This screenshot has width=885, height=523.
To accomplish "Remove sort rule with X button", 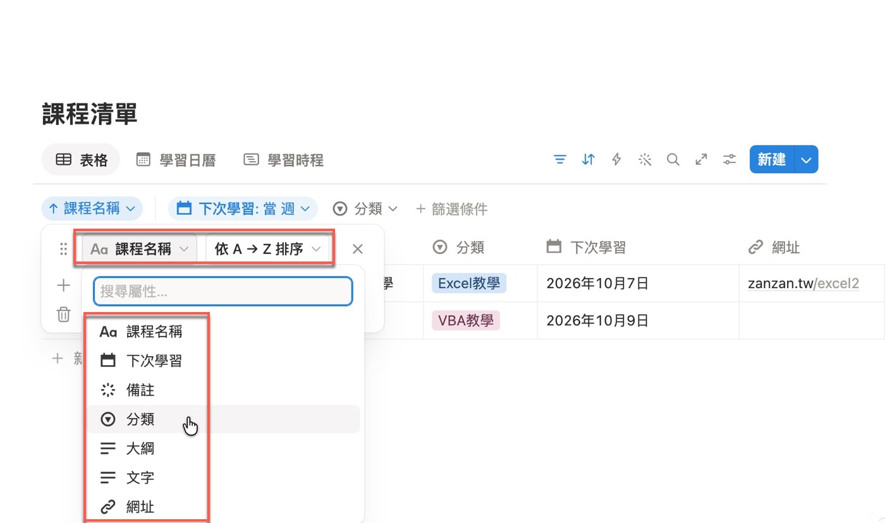I will tap(358, 249).
